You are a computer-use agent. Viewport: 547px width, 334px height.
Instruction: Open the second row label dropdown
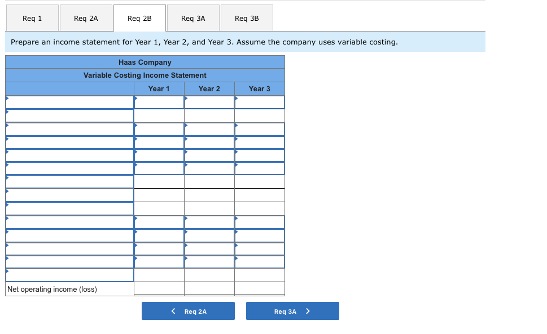point(70,116)
